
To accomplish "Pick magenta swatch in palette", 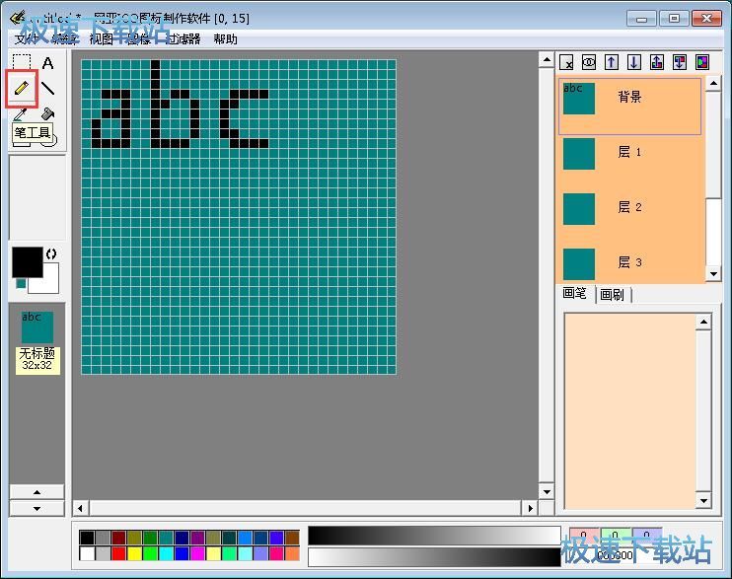I will pyautogui.click(x=197, y=553).
